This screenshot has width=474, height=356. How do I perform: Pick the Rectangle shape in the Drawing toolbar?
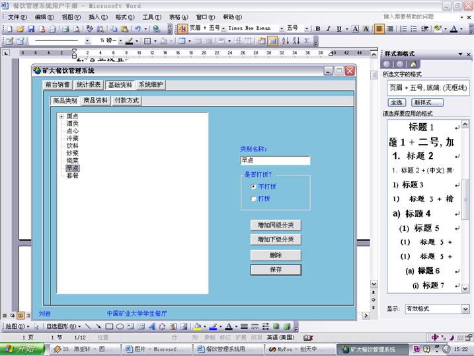pyautogui.click(x=109, y=326)
